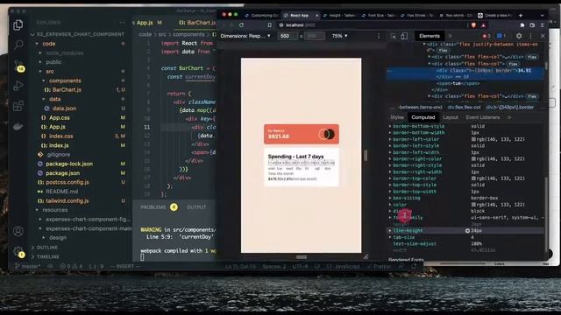Open the Event Listeners tab
561x315 pixels.
click(483, 117)
